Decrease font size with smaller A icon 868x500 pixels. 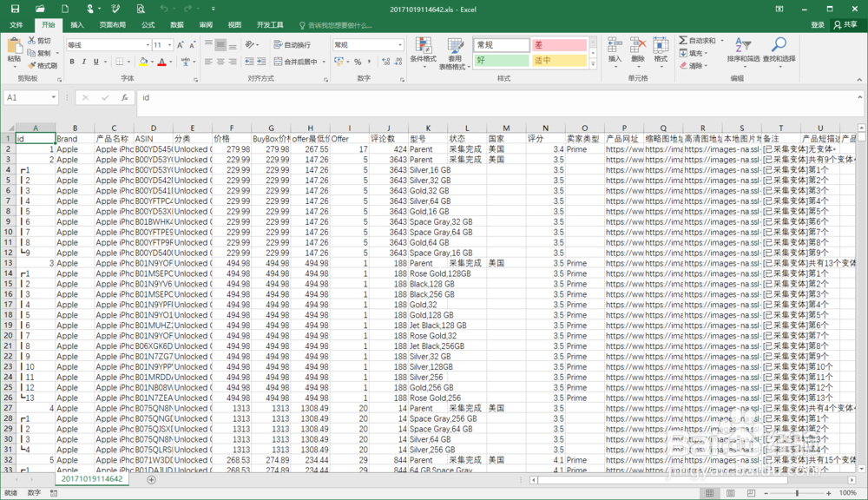click(x=192, y=45)
